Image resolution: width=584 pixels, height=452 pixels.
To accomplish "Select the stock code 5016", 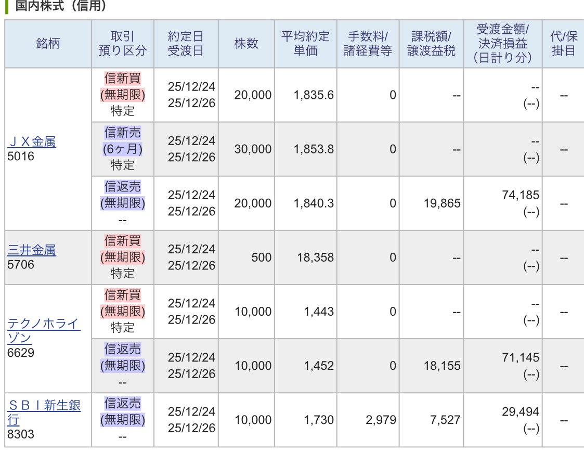I will coord(20,156).
